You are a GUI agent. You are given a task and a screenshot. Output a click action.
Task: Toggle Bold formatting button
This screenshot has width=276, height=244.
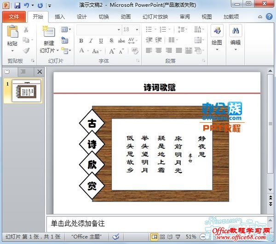click(x=81, y=40)
